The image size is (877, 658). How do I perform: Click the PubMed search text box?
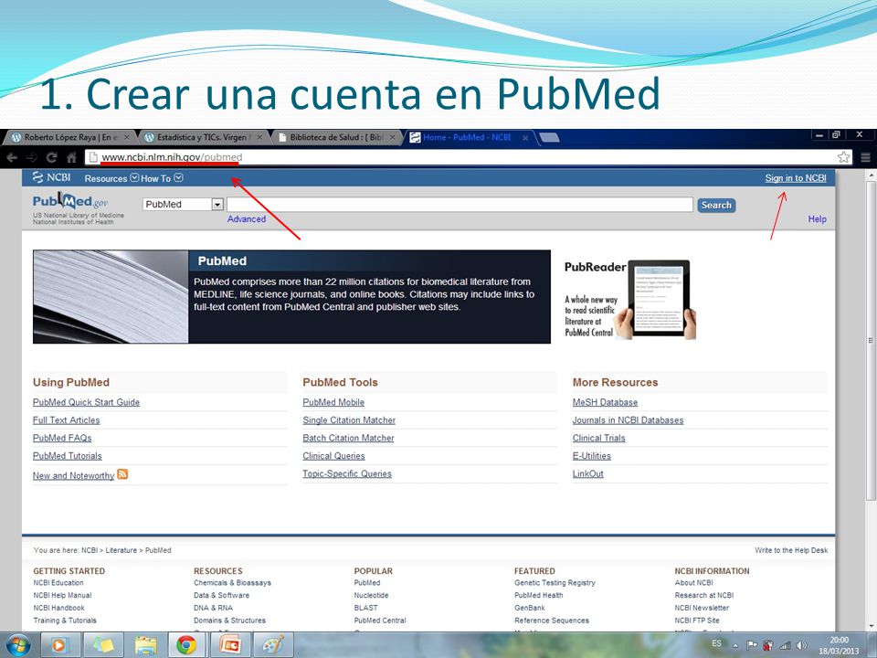460,204
